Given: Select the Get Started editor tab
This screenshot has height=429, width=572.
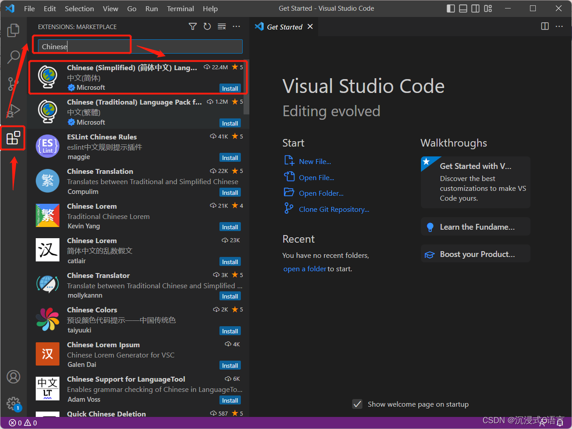Looking at the screenshot, I should pyautogui.click(x=284, y=26).
